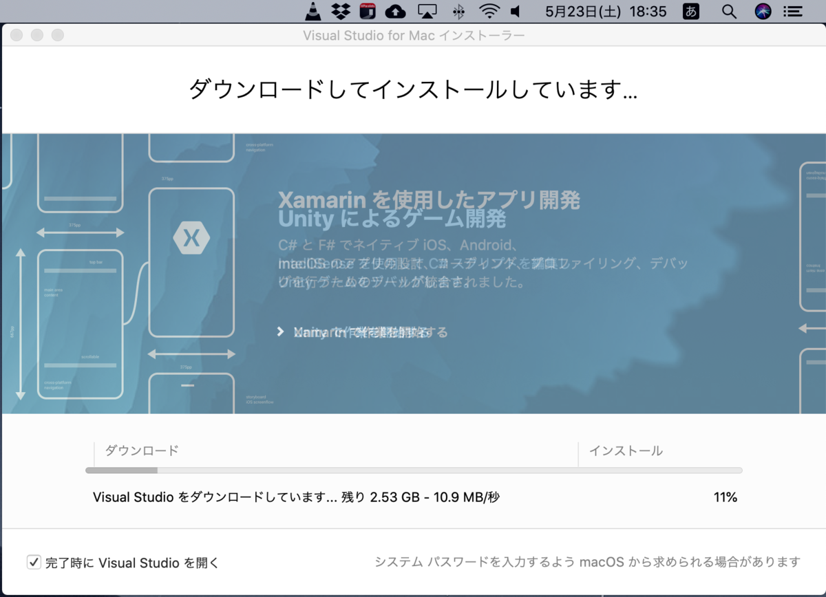This screenshot has width=826, height=597.
Task: Click the screen mirroring icon in the menu bar
Action: 427,11
